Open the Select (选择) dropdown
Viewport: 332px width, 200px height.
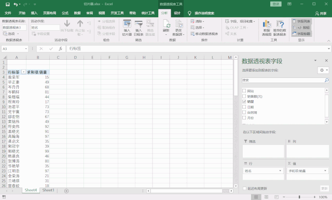tap(197, 28)
